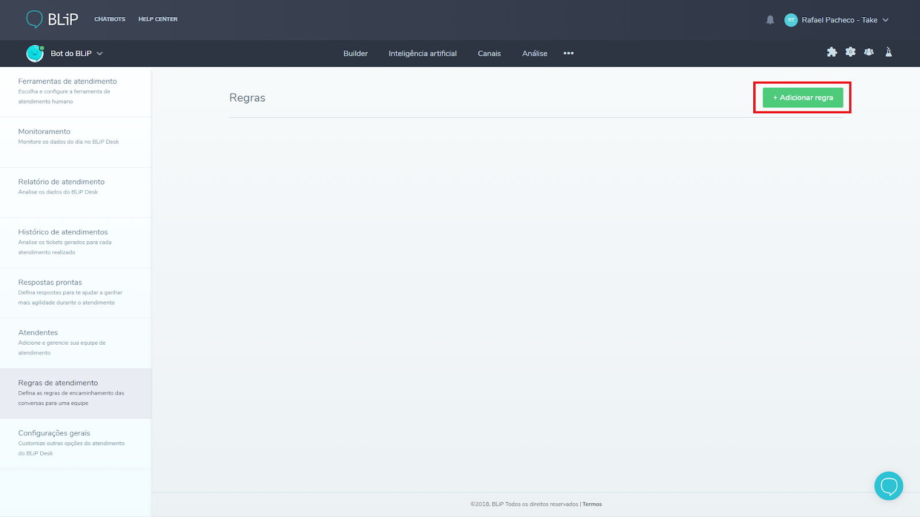Open bot settings gear icon

pos(850,52)
